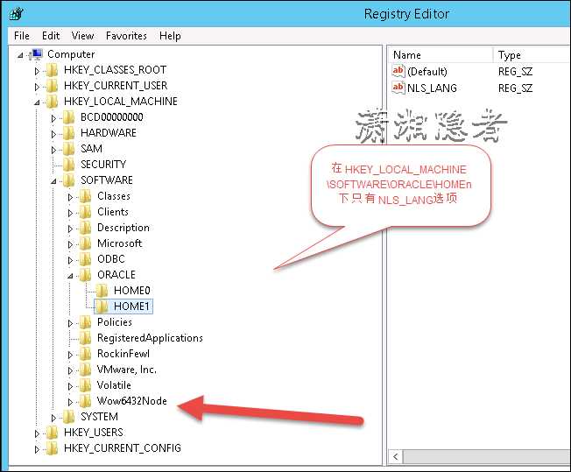This screenshot has width=571, height=472.
Task: Click REG_SZ type of (Default) row
Action: tap(515, 71)
